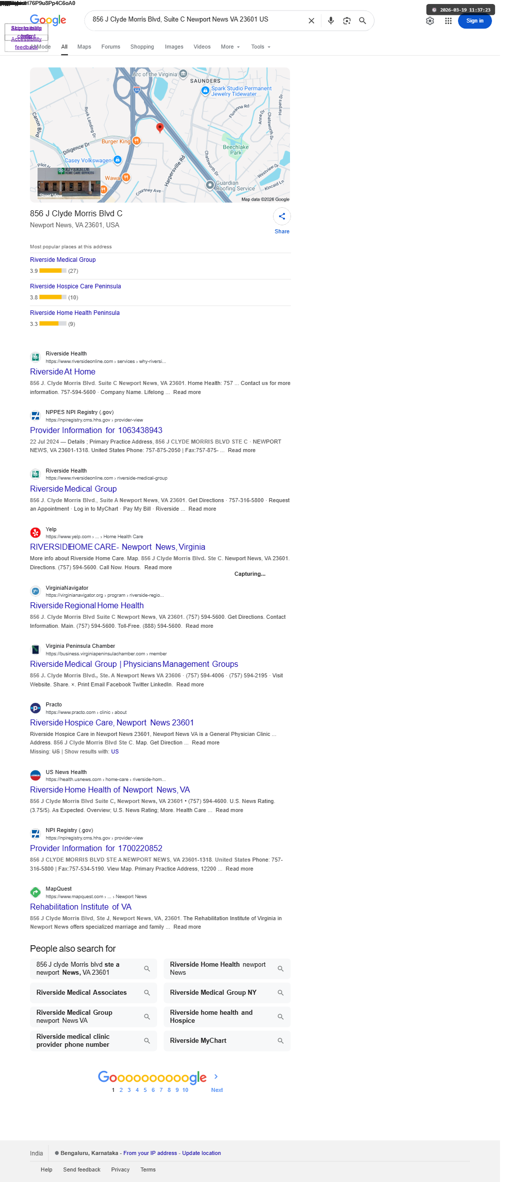Click the Sign in button
506x1182 pixels.
pos(475,21)
